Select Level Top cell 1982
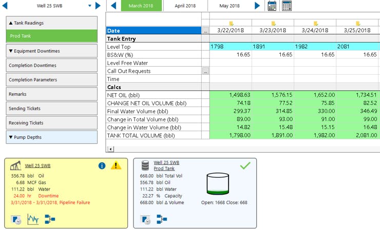The height and width of the screenshot is (230, 380). [315, 47]
